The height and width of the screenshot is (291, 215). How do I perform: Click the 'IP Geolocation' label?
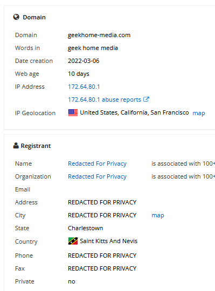[x=35, y=113]
